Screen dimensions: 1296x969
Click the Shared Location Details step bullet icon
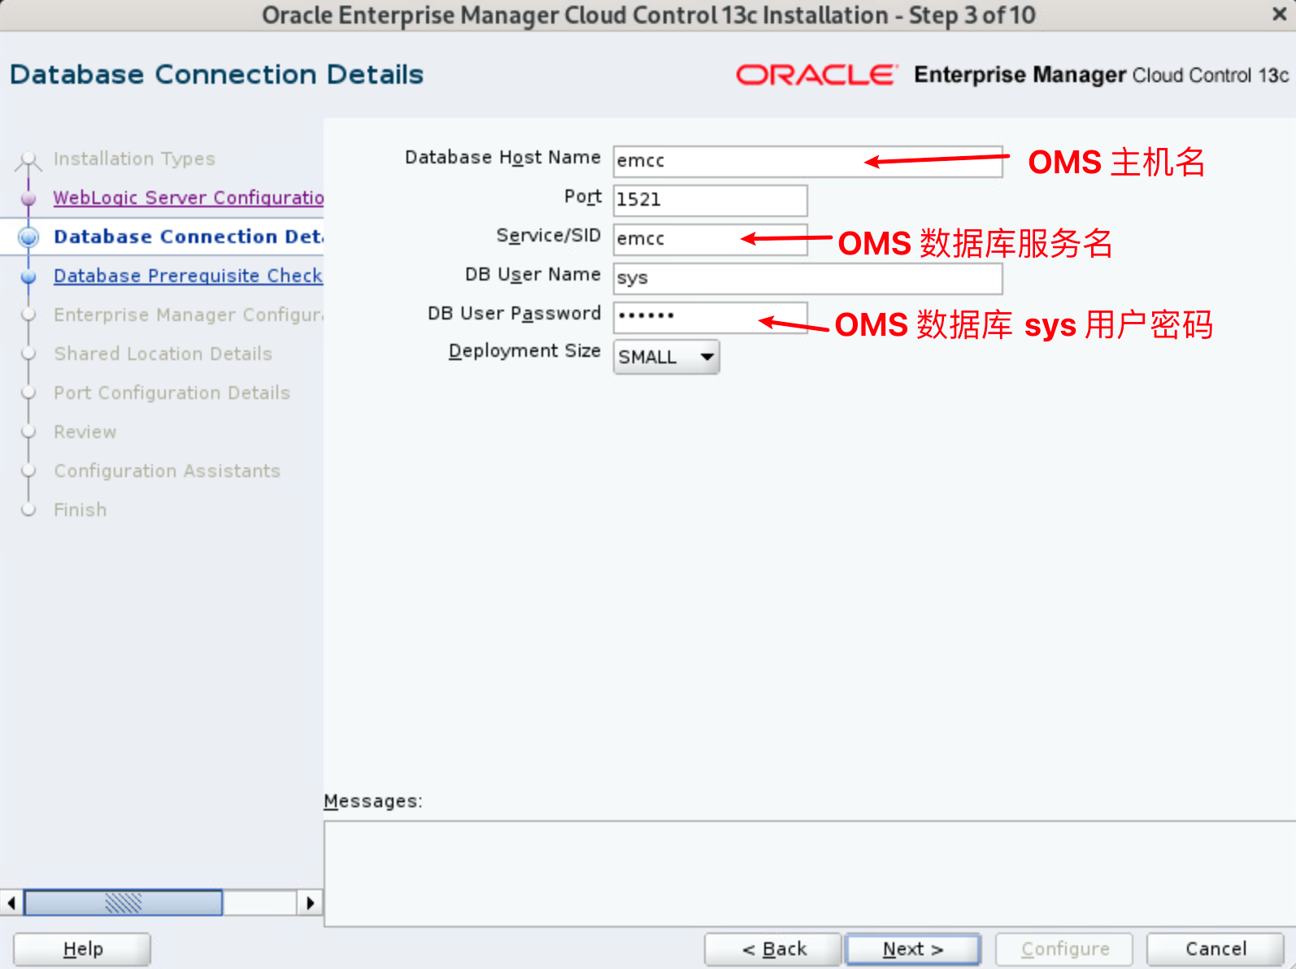(28, 354)
